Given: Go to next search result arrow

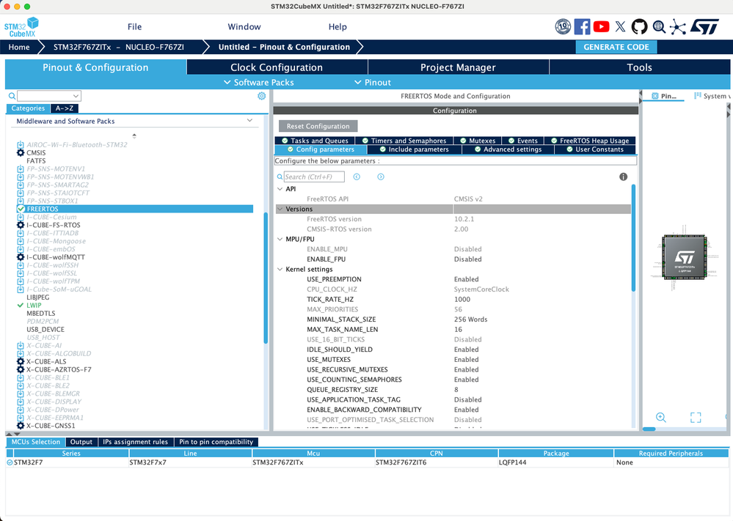Looking at the screenshot, I should (381, 177).
